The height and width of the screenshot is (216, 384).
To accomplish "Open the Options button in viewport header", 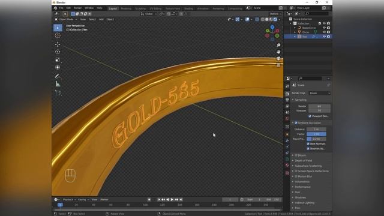I will pos(275,14).
